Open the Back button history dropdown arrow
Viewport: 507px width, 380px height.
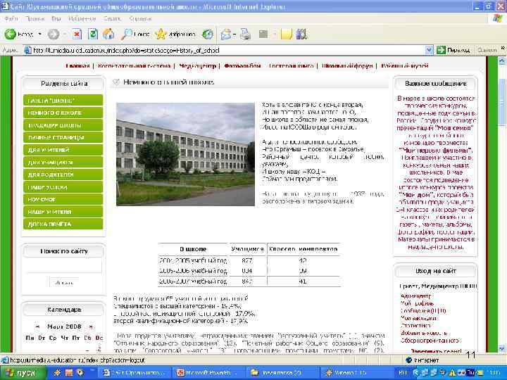39,34
